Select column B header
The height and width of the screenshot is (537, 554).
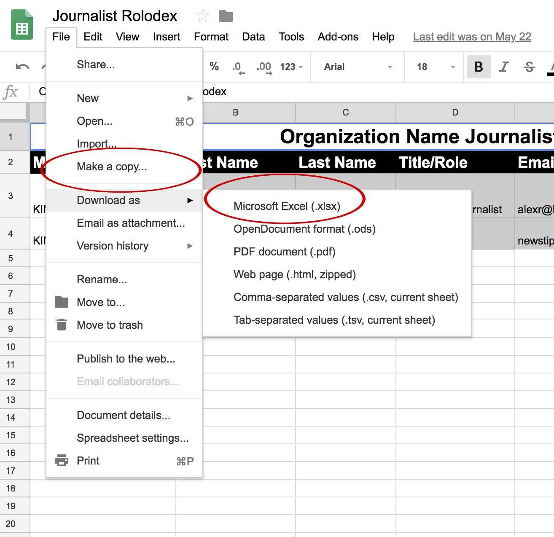[x=249, y=112]
